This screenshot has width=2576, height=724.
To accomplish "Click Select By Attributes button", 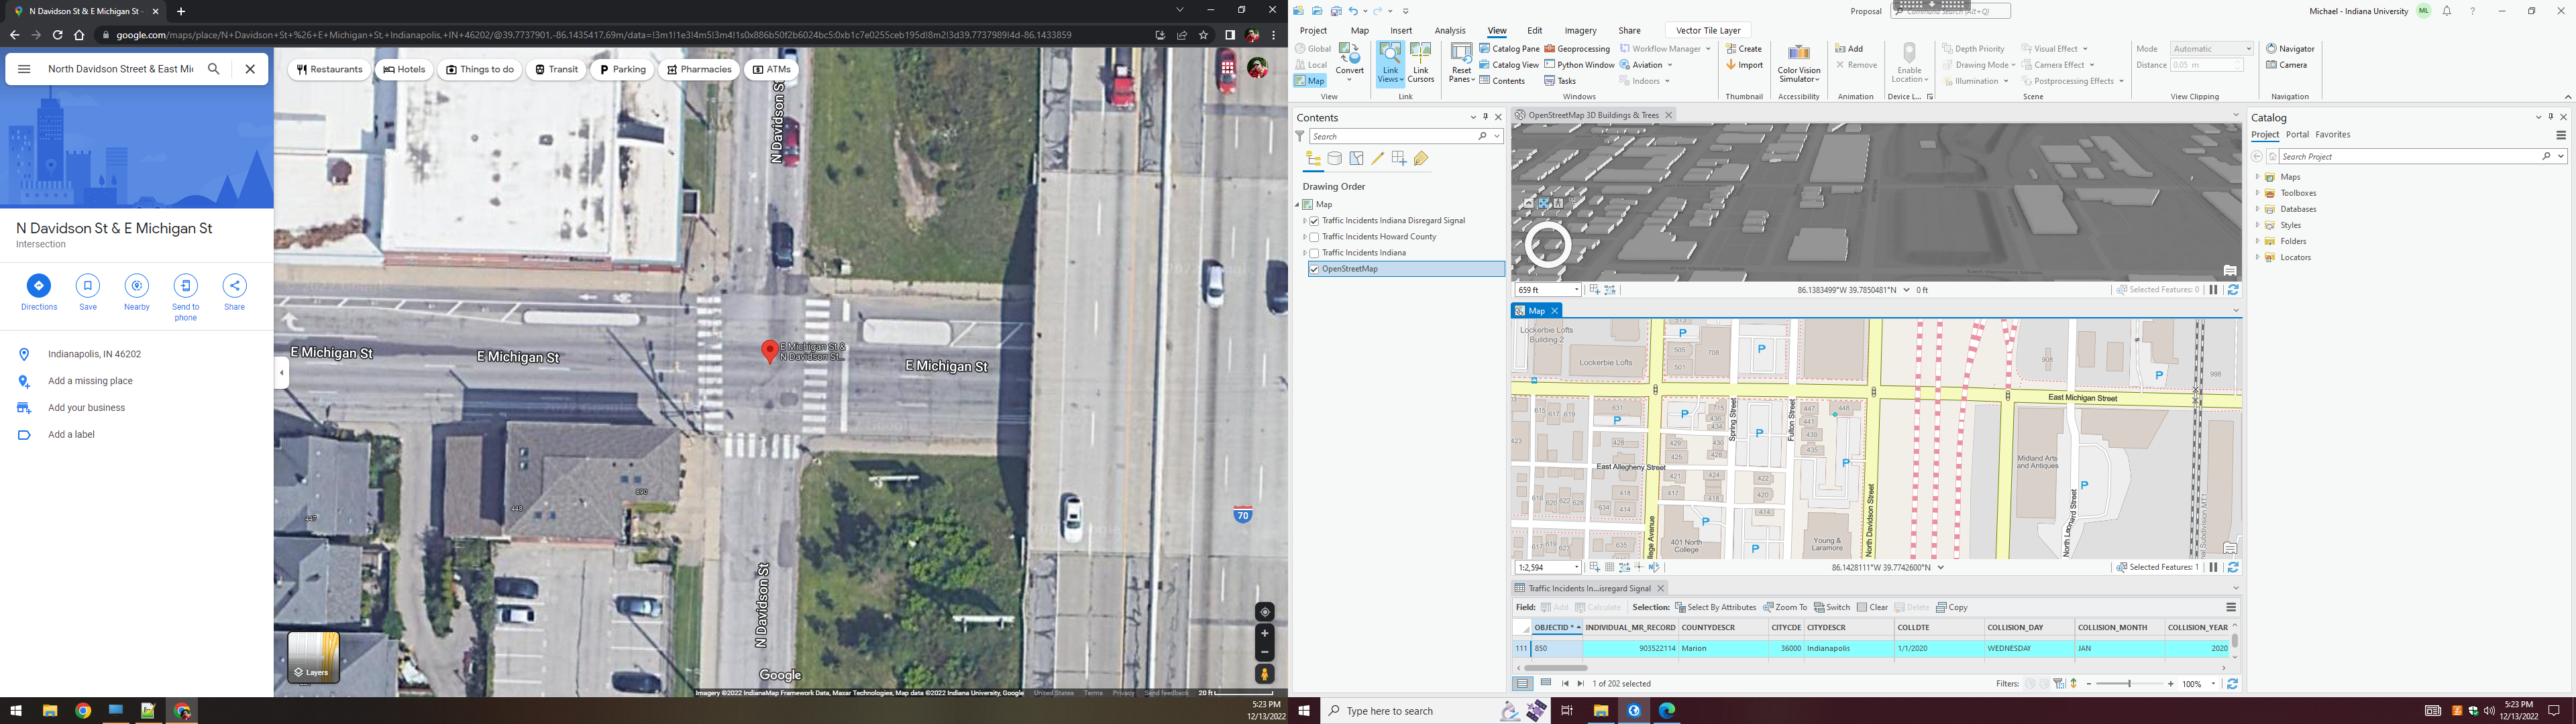I will [1715, 607].
